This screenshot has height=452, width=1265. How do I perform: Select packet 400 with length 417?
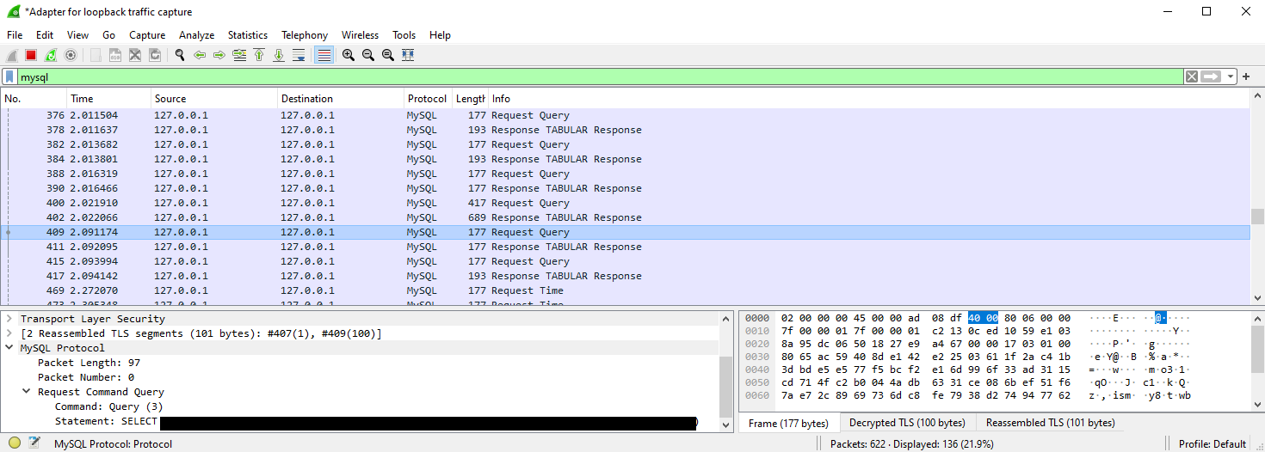[x=626, y=203]
